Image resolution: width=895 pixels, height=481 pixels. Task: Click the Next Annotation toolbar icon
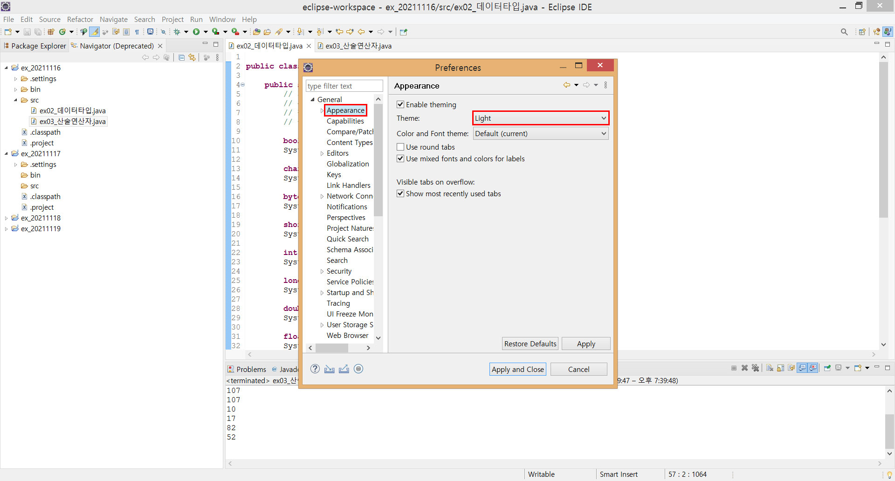click(300, 32)
